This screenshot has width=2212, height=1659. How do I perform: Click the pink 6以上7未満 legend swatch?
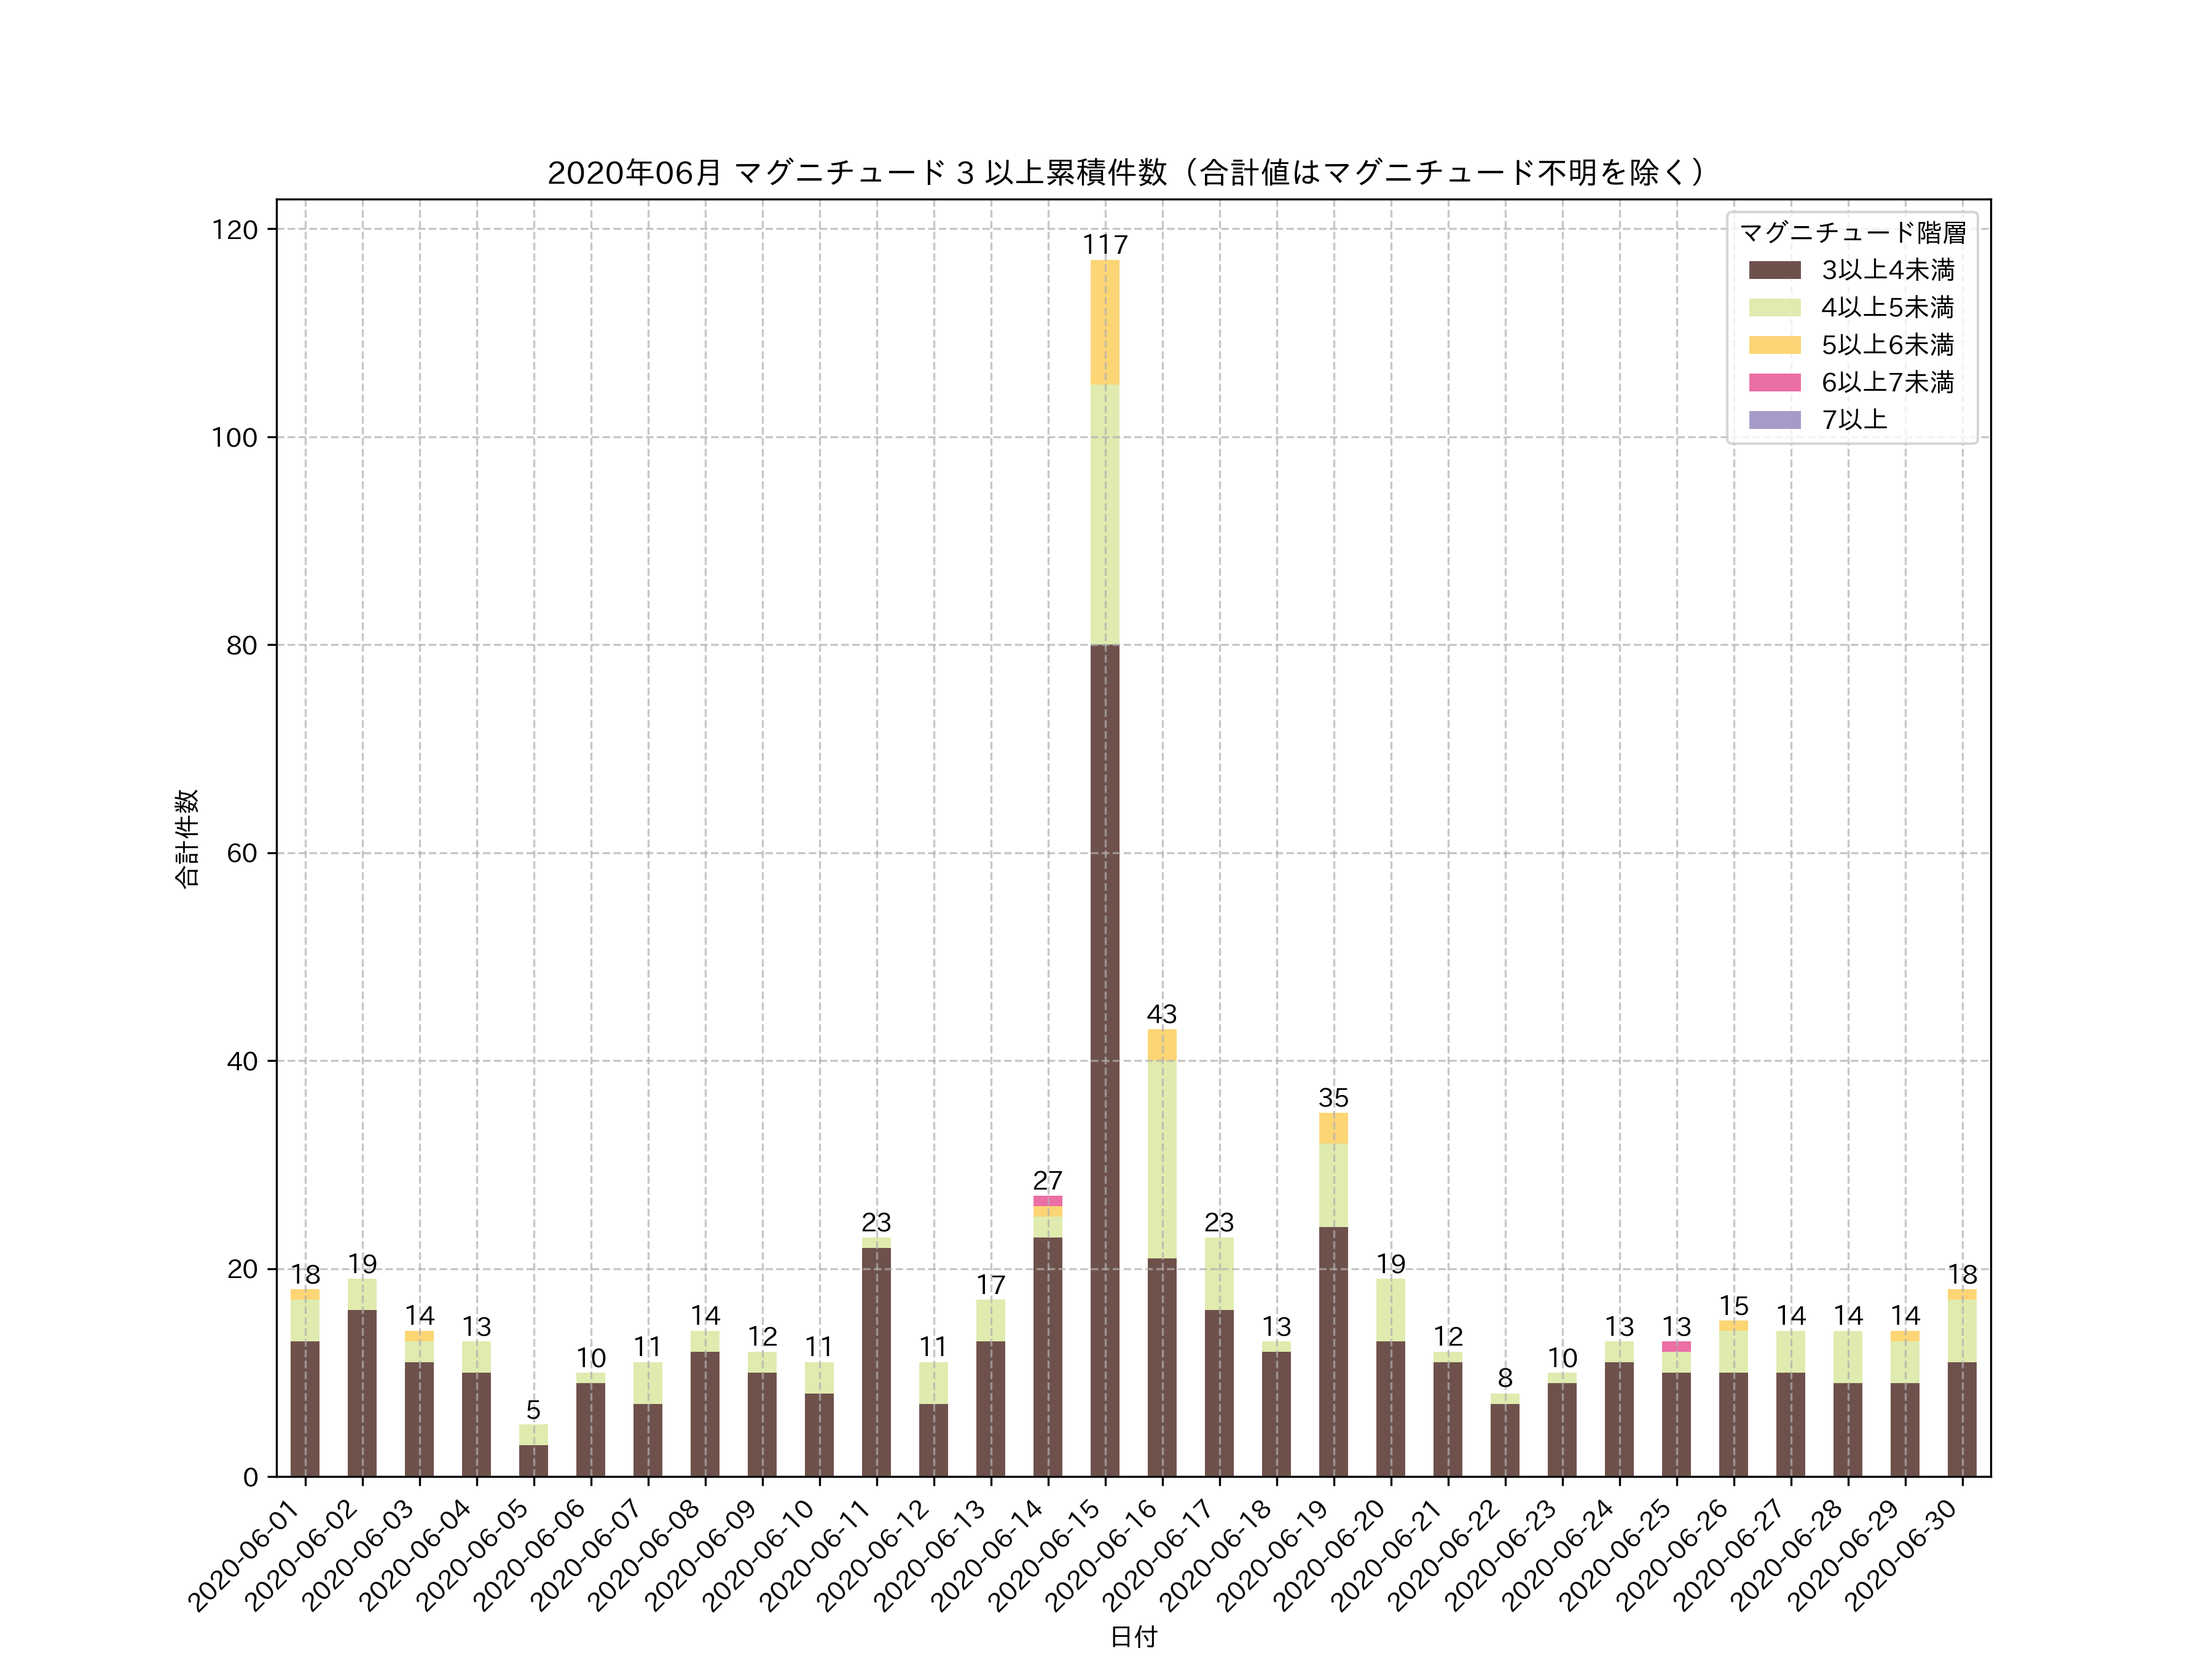(1774, 382)
